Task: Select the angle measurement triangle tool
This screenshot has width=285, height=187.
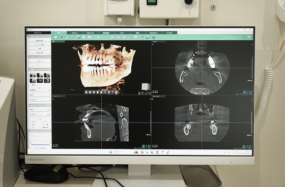Action: click(67, 37)
